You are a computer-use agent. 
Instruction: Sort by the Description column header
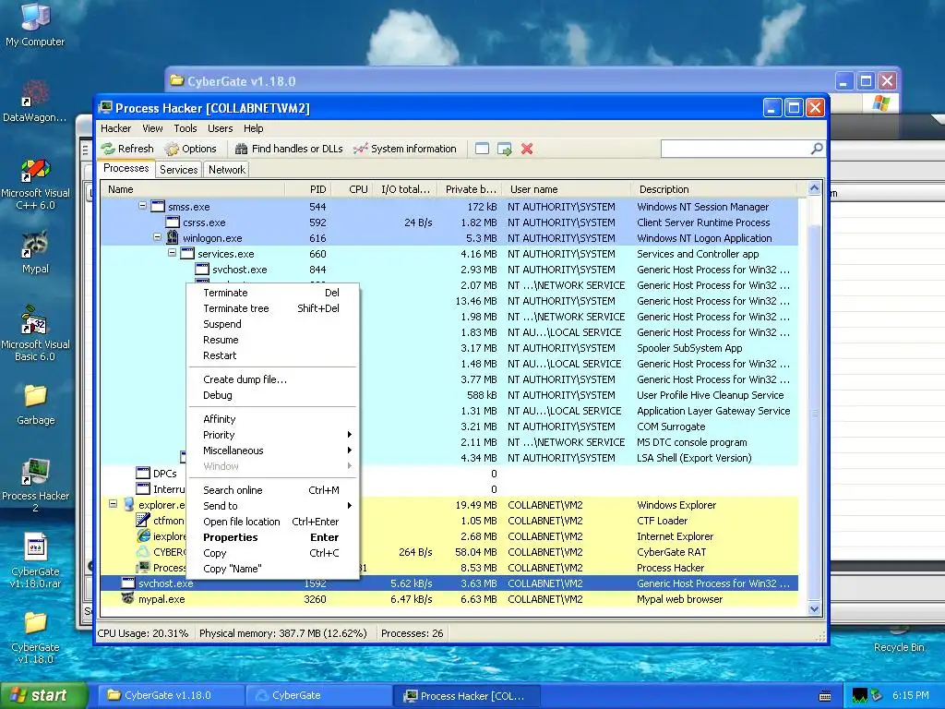714,189
